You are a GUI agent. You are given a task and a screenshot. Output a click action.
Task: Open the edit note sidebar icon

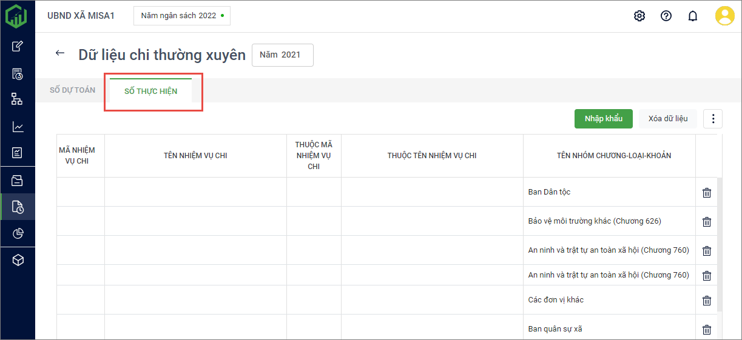(18, 46)
